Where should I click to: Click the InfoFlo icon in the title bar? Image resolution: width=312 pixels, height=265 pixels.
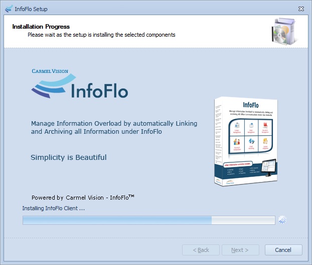[8, 9]
